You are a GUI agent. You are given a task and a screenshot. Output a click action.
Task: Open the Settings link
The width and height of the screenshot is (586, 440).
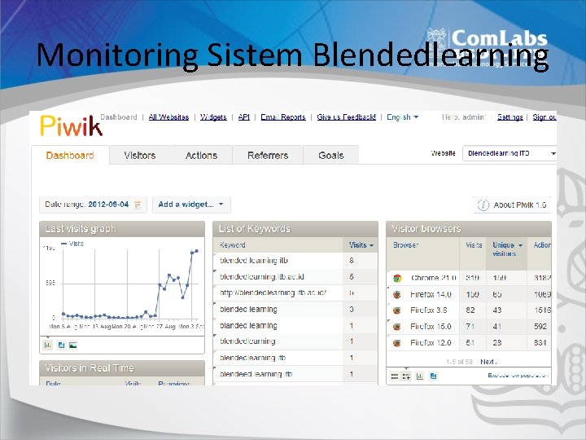click(x=509, y=117)
